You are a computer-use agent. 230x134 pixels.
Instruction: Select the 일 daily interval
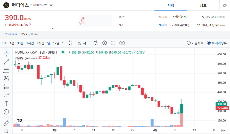pos(49,43)
